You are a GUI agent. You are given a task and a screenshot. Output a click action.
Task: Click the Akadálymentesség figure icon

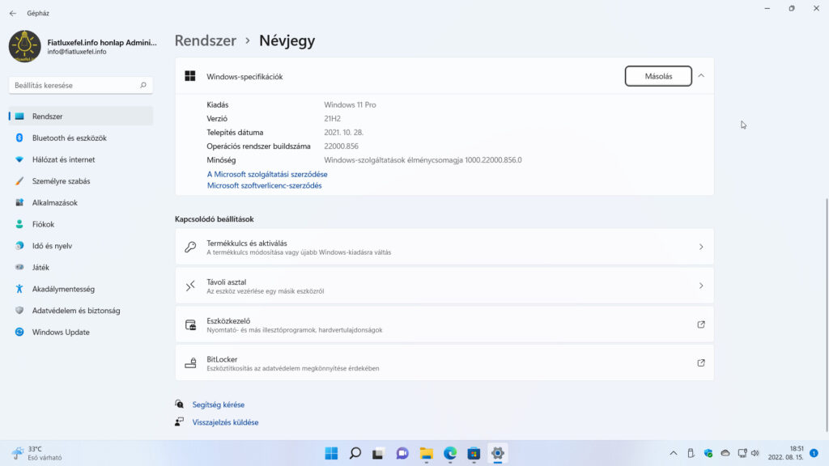point(19,289)
